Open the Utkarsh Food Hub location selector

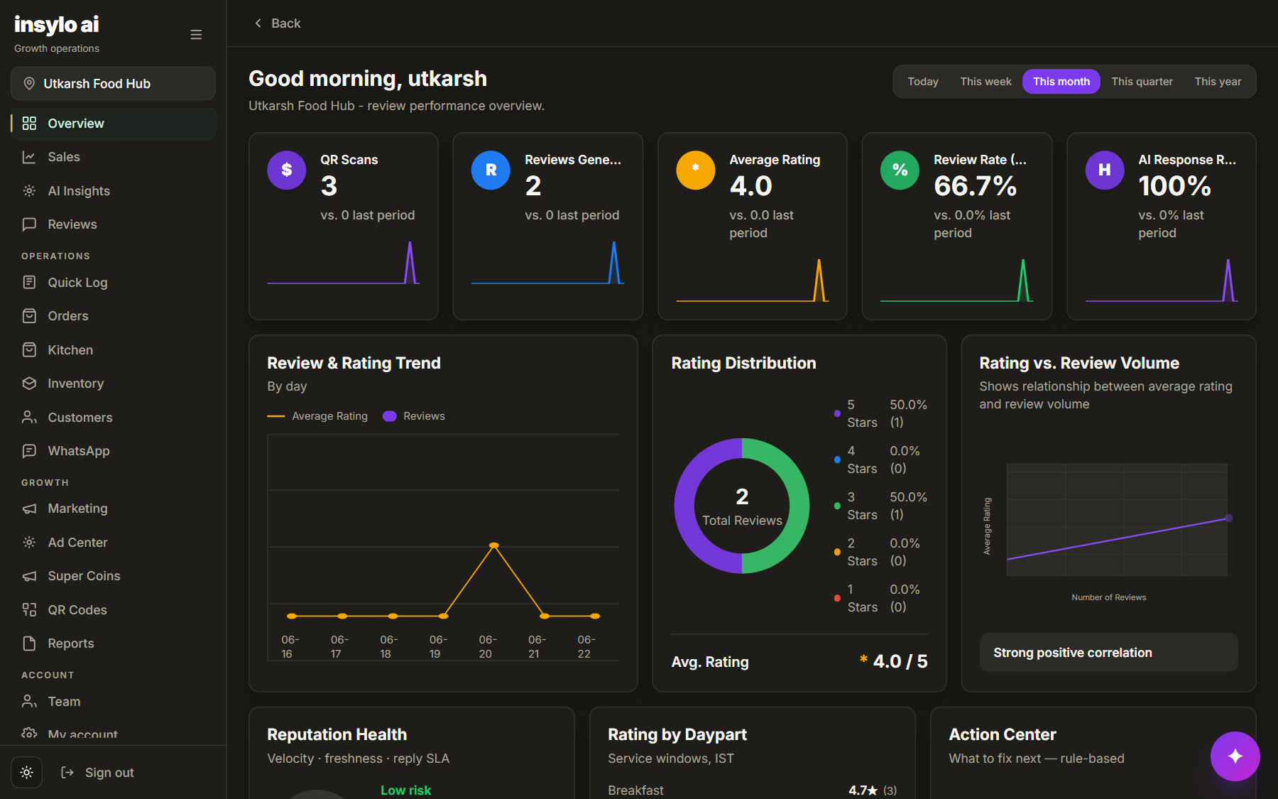[x=113, y=84]
